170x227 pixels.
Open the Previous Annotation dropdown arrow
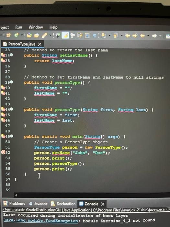pyautogui.click(x=121, y=35)
